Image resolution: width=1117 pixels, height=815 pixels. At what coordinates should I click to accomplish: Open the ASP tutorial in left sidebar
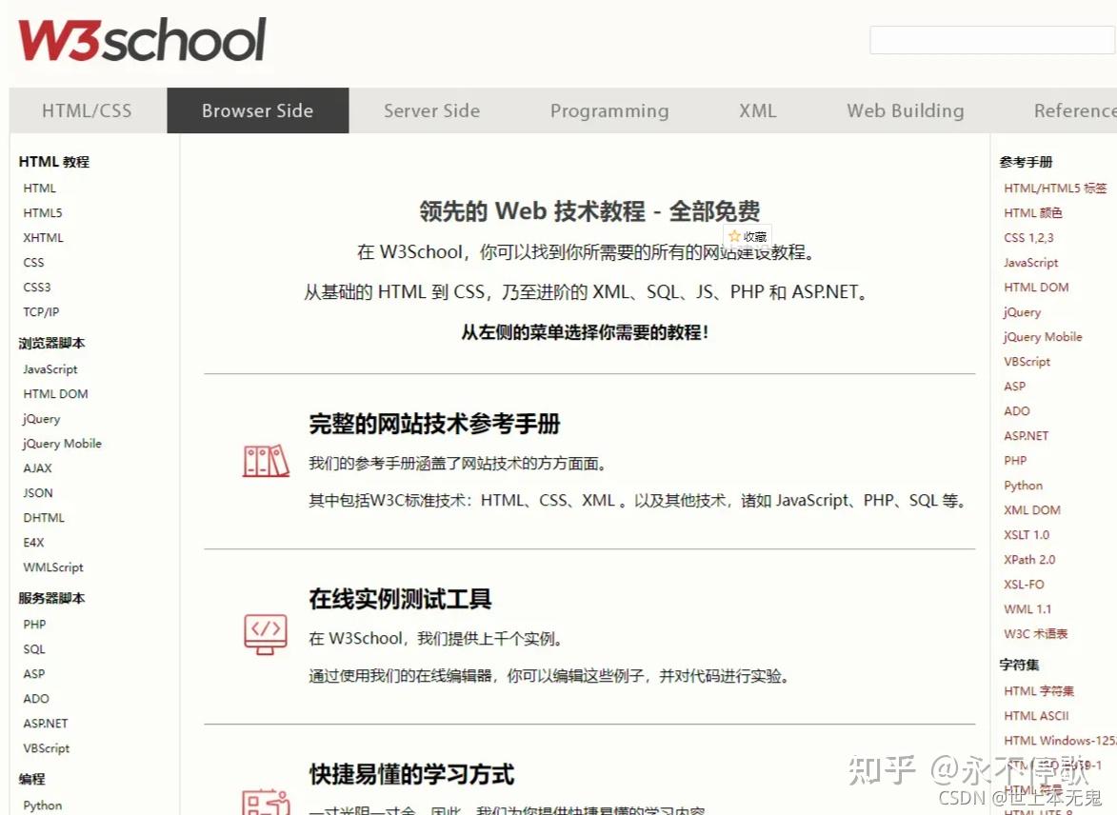34,674
